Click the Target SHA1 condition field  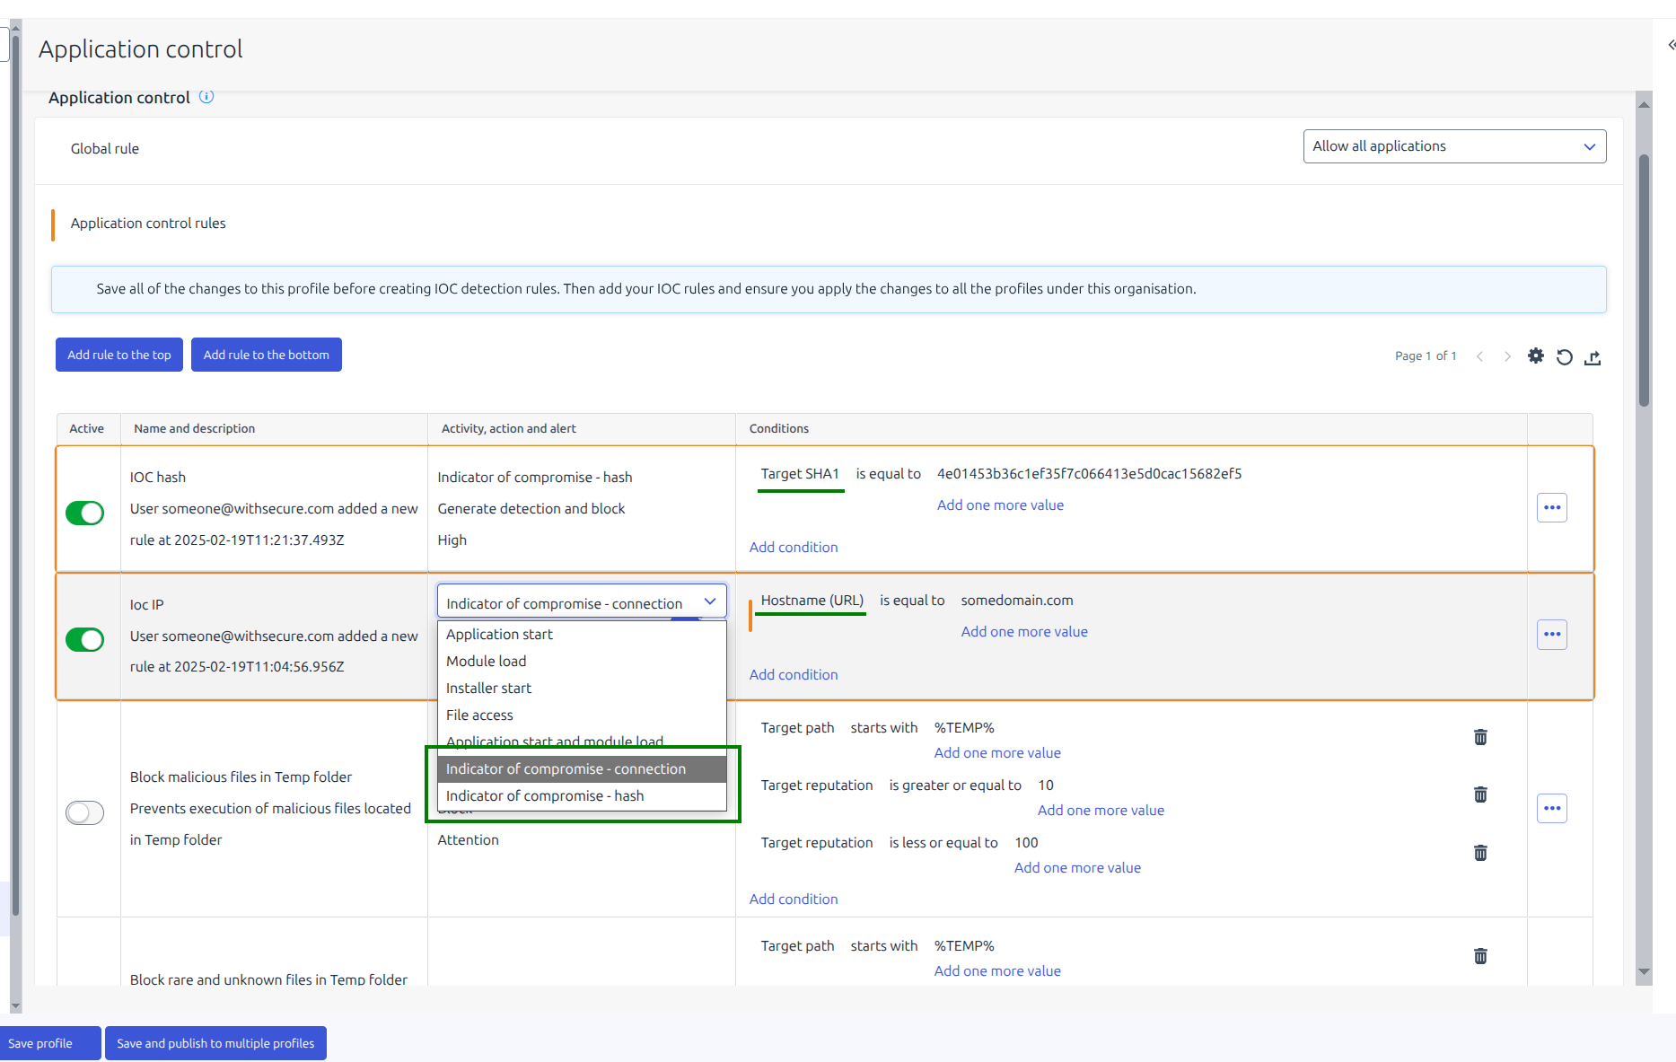click(801, 475)
